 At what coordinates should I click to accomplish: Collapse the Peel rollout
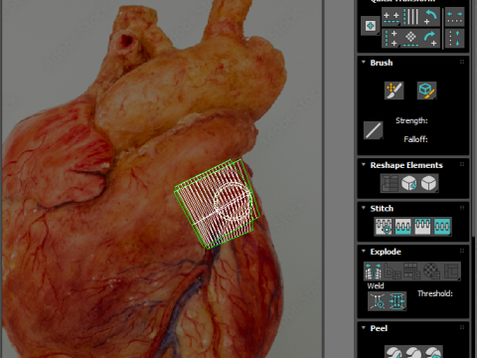[x=364, y=328]
